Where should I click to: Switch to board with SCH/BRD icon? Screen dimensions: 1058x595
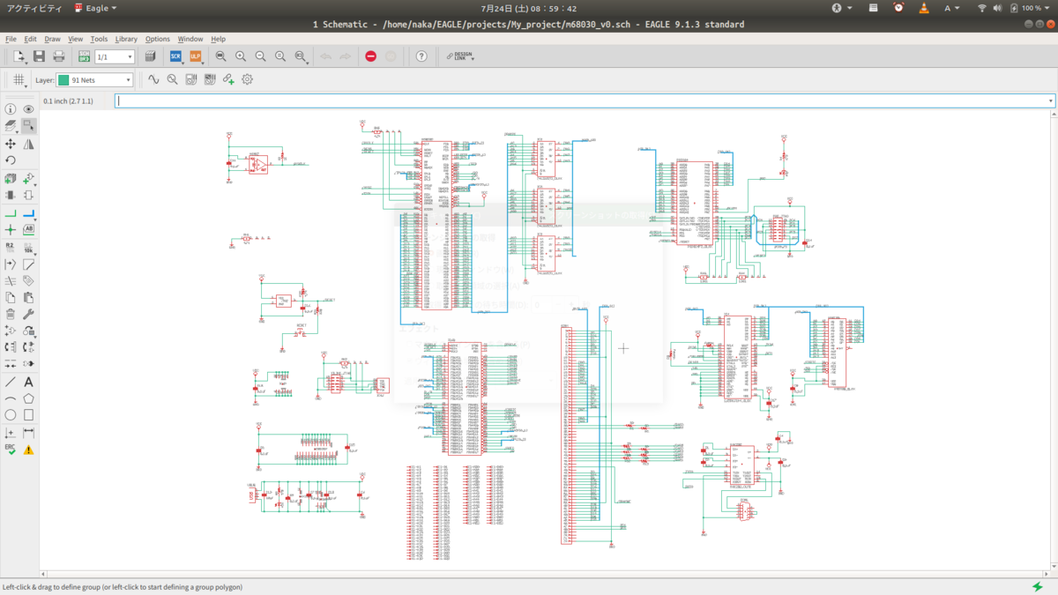coord(84,56)
